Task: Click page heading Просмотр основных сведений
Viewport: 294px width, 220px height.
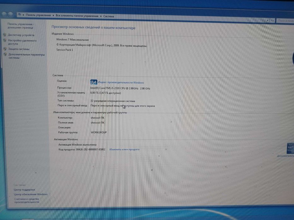Action: (93, 28)
